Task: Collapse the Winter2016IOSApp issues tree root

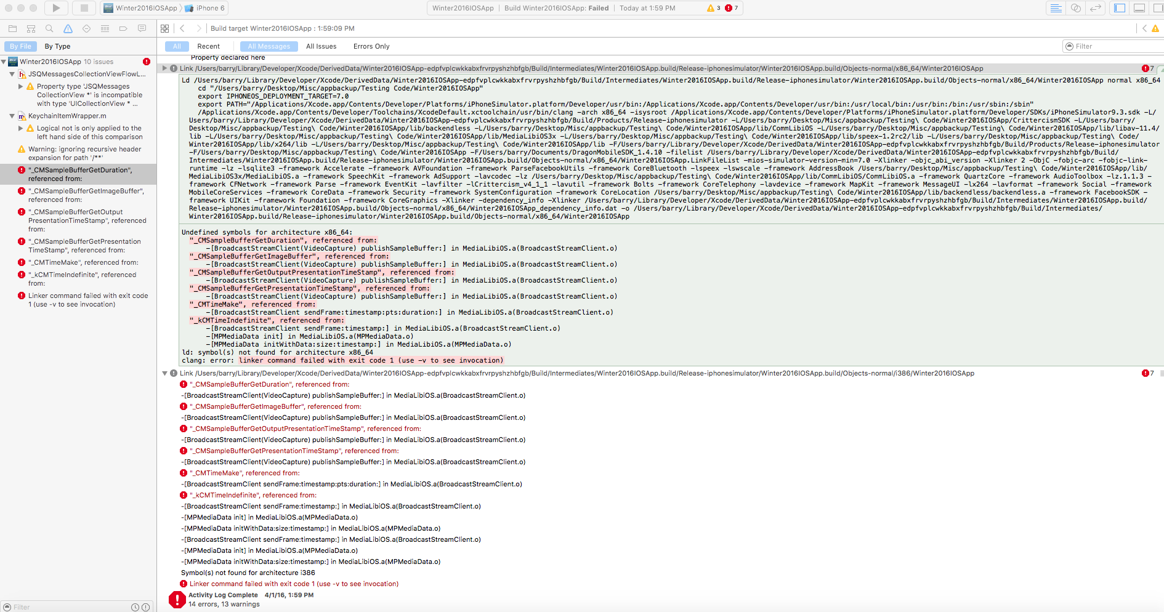Action: 4,62
